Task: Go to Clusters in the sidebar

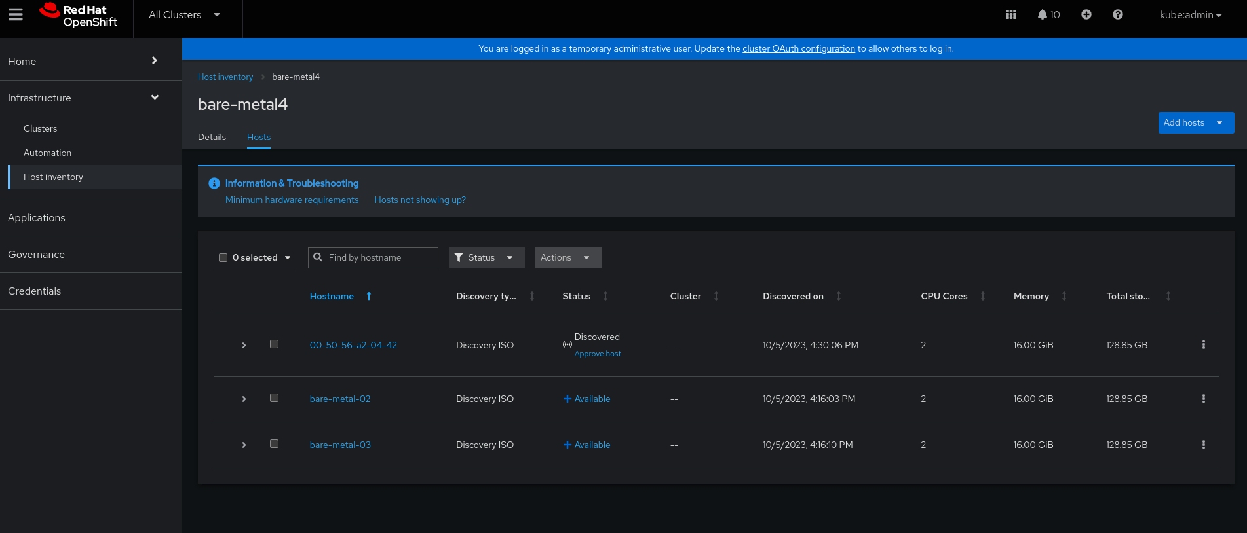Action: pyautogui.click(x=40, y=128)
